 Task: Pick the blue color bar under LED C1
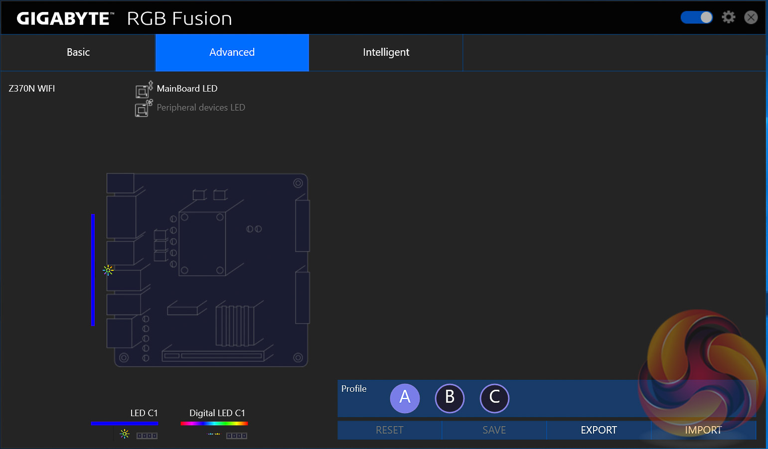[125, 424]
